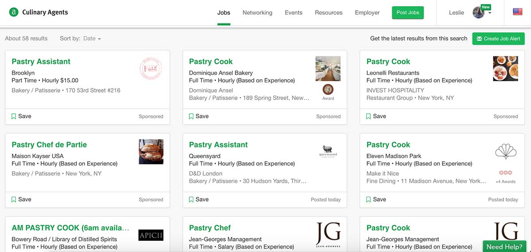
Task: Open Queensyard Pastry Assistant job title
Action: click(x=218, y=145)
